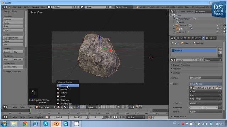Click Calculate Paths button

13,67
